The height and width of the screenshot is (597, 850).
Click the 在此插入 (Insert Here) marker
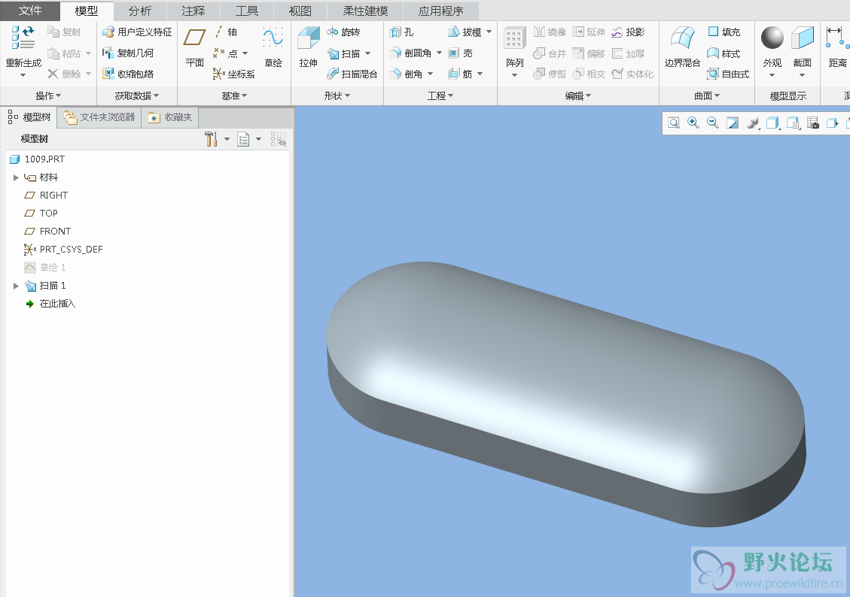pyautogui.click(x=50, y=304)
